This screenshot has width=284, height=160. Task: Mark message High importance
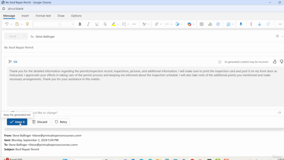tap(251, 24)
